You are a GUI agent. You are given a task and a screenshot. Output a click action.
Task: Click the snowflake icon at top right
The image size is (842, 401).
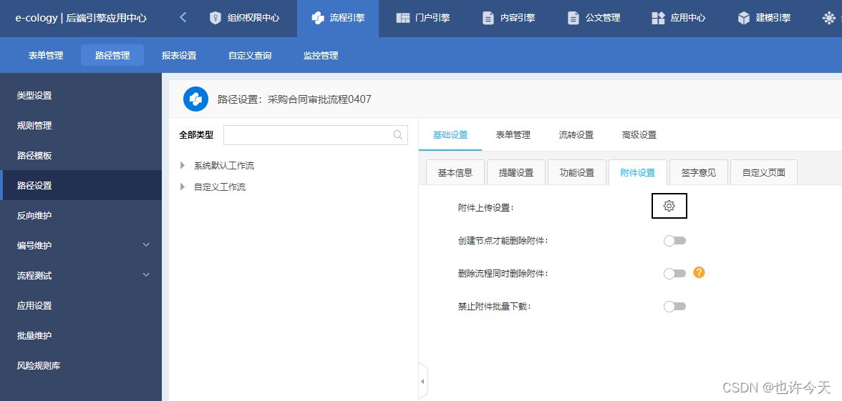click(828, 19)
